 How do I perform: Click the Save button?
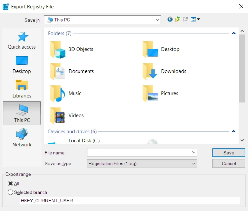coord(229,153)
